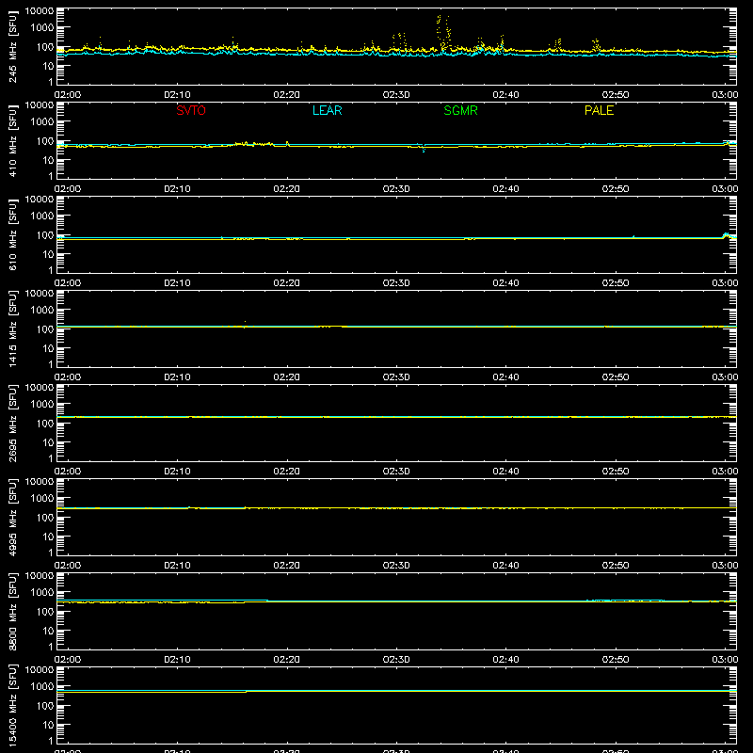753x753 pixels.
Task: Select the 15400 MHz [SFU] axis title
Action: [12, 705]
